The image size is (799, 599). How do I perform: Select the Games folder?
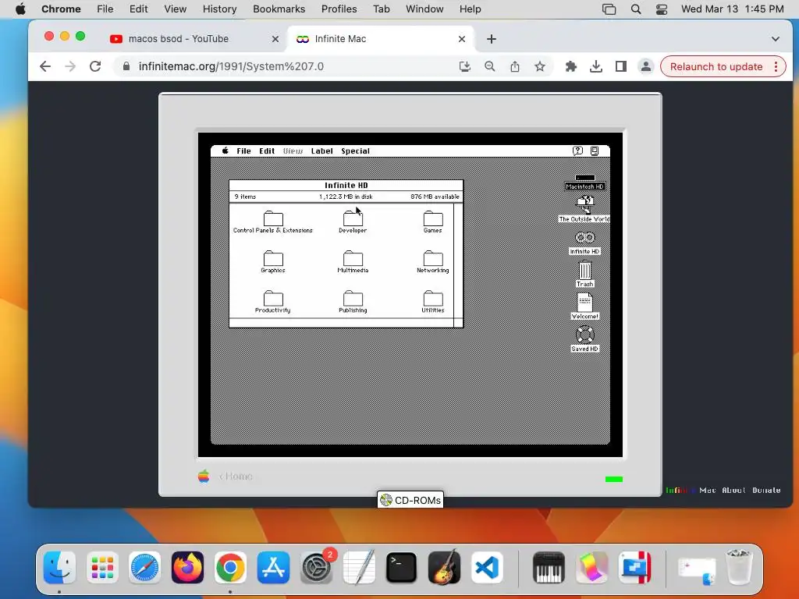coord(432,219)
